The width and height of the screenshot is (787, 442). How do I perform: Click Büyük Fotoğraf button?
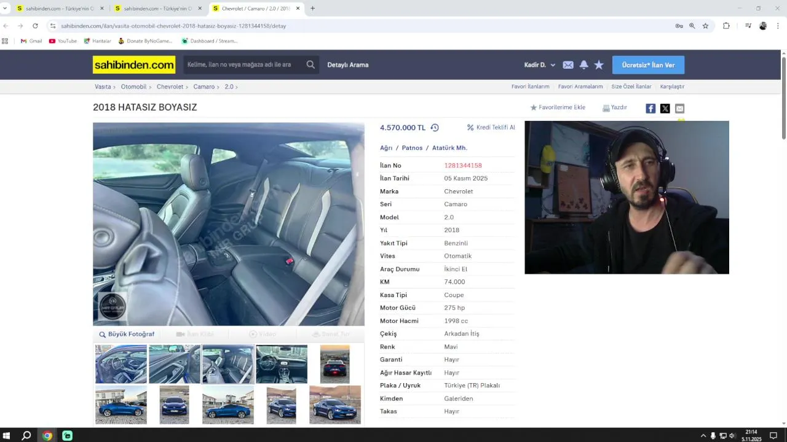[127, 334]
